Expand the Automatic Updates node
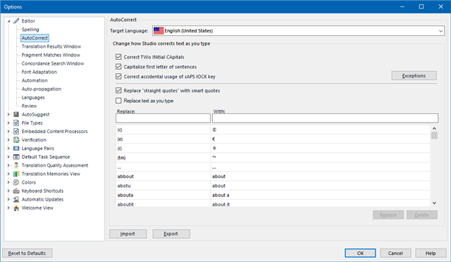Viewport: 451px width, 262px height. [x=8, y=199]
